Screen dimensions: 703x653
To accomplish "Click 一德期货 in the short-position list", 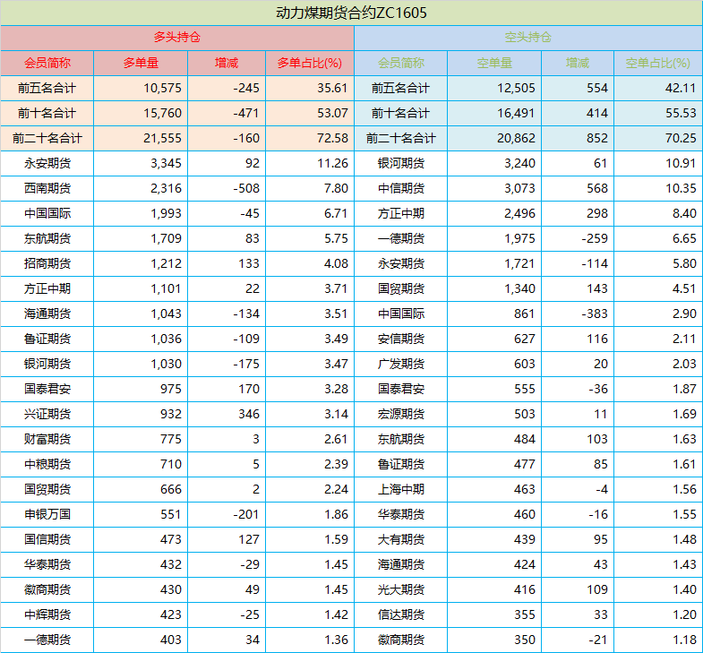I will [401, 238].
